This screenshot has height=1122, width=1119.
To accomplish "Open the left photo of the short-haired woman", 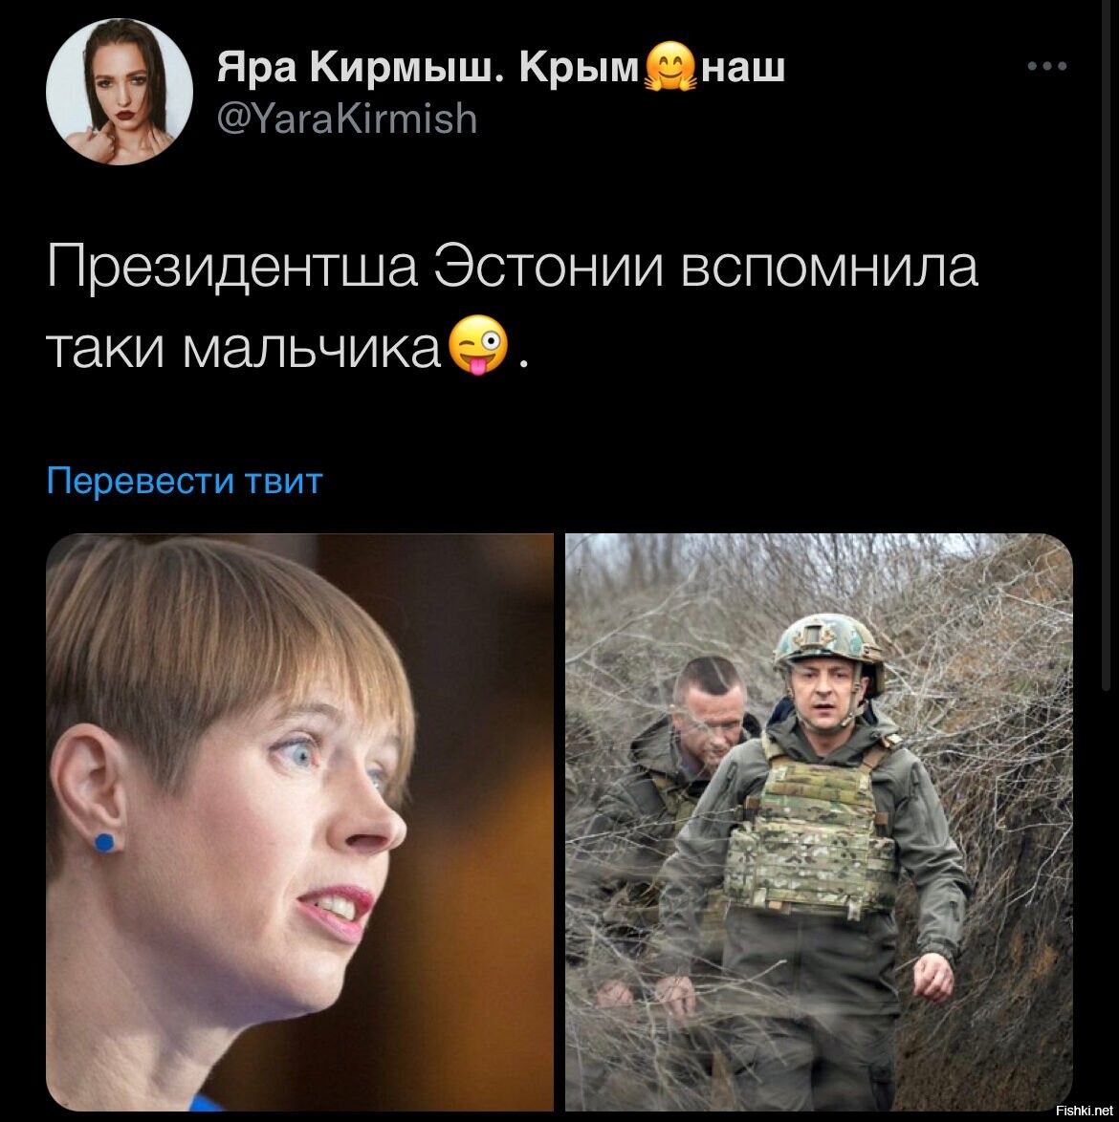I will click(300, 822).
